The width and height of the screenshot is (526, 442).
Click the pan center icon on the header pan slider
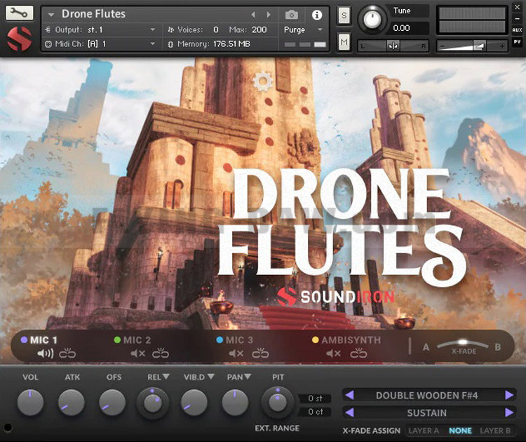tap(393, 46)
